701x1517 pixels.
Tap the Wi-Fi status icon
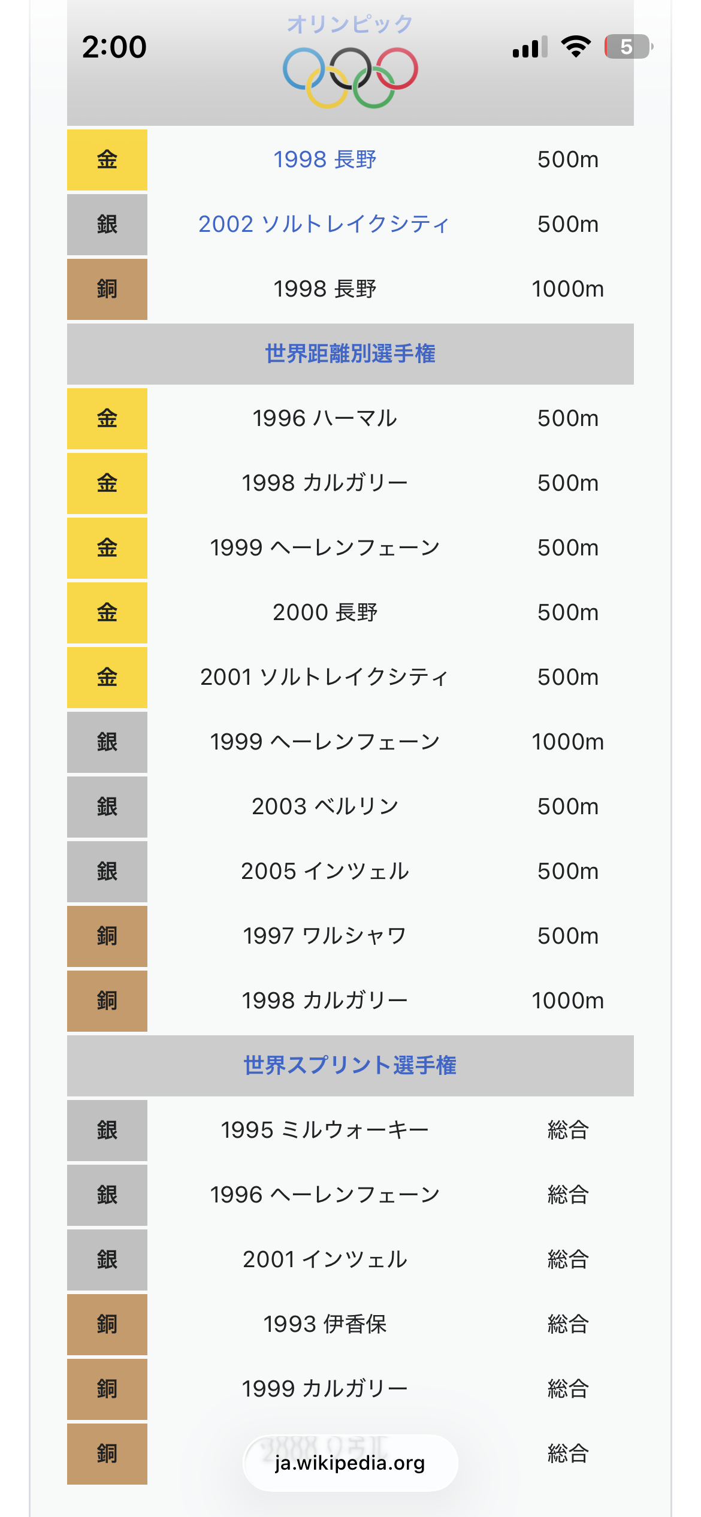tap(576, 47)
